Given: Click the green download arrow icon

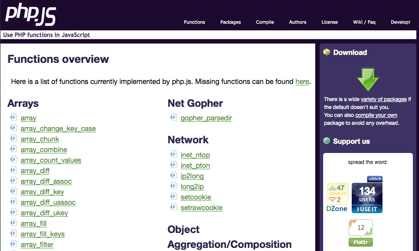Looking at the screenshot, I should pyautogui.click(x=368, y=80).
